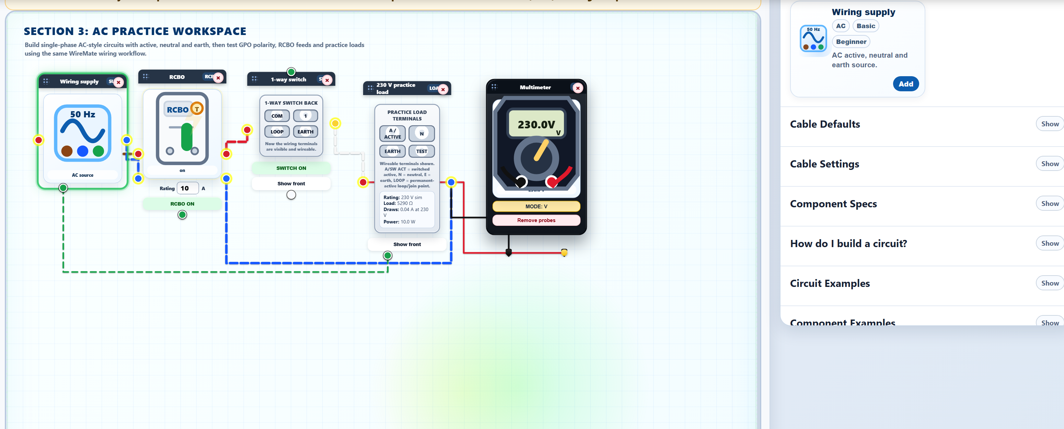Toggle the SWITCH ON button
The height and width of the screenshot is (429, 1064).
291,168
